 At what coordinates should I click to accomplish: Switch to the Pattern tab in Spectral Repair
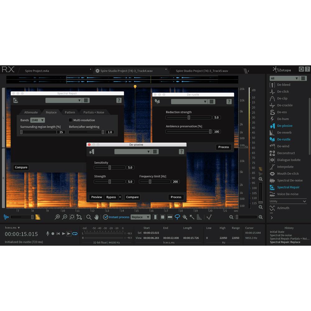point(70,112)
